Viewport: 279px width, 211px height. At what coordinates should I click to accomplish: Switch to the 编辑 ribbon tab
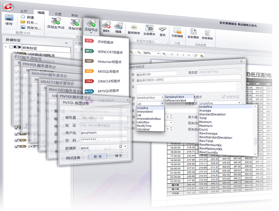[41, 12]
